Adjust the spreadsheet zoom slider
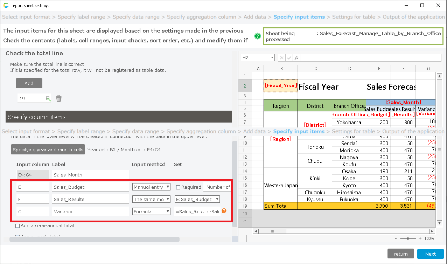Screen dimensions: 447x264 click(x=408, y=238)
